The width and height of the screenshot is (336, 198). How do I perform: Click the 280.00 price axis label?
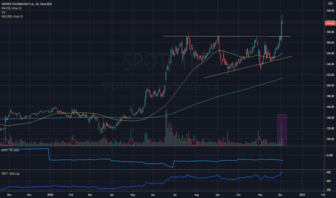click(330, 42)
